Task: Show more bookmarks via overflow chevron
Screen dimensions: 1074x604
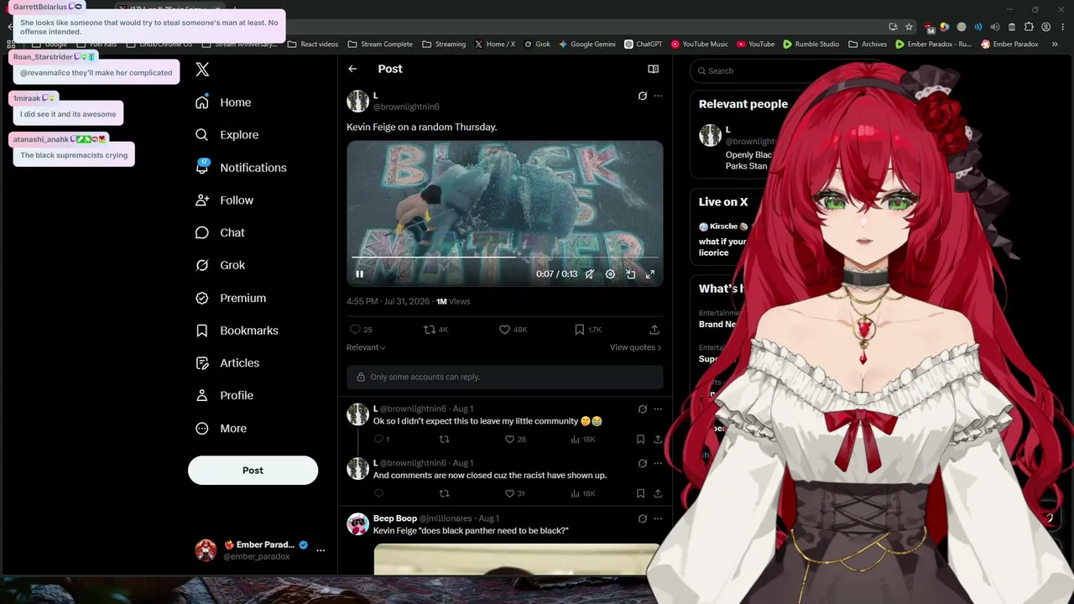Action: pos(1055,44)
